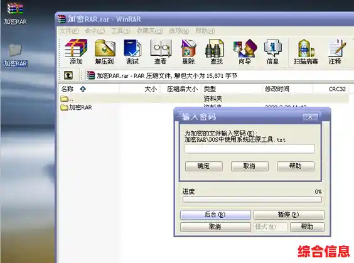Sort by the 压缩后大小 column header
This screenshot has width=354, height=263.
(181, 89)
